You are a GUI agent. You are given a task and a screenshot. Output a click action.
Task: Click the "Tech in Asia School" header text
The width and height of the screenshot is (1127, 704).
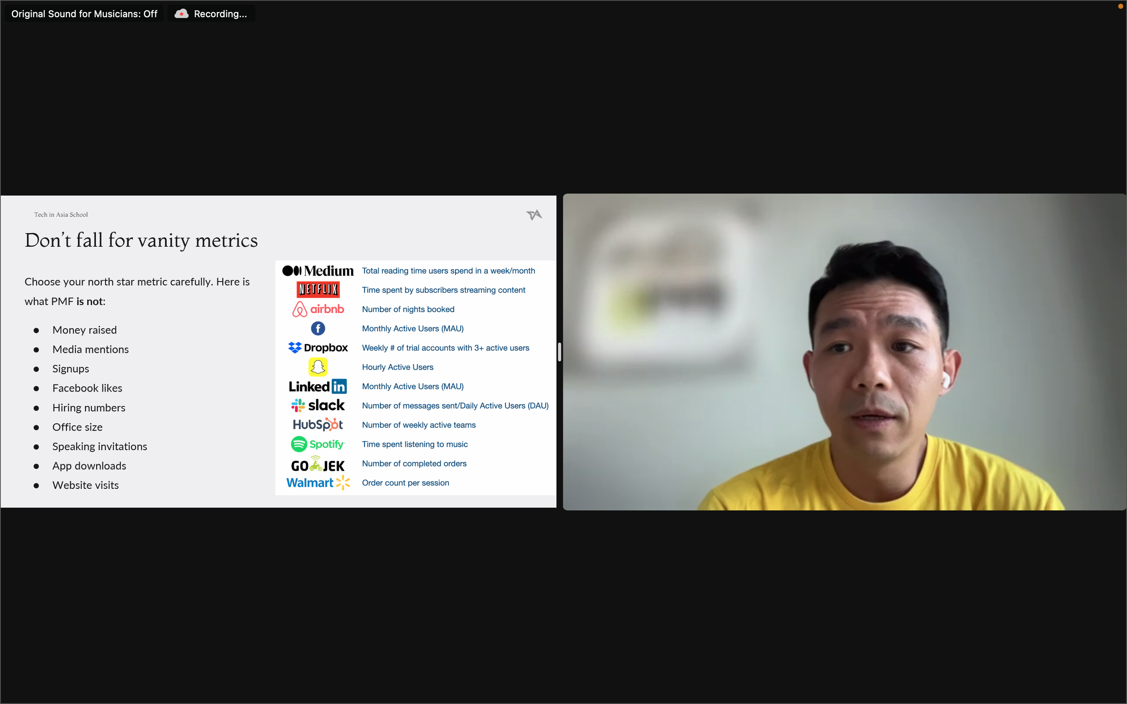pos(61,215)
